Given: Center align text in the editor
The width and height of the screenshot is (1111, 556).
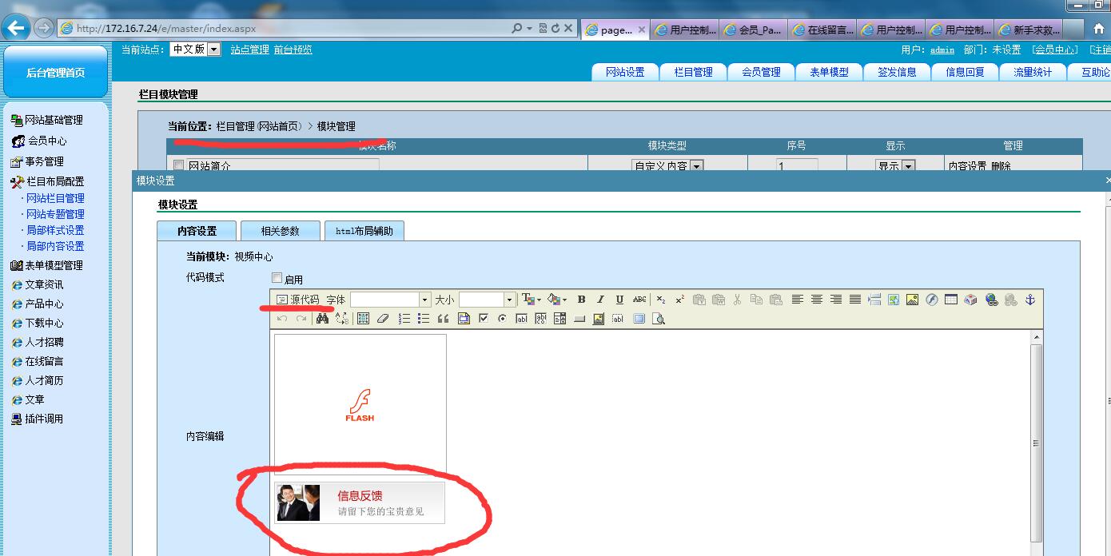Looking at the screenshot, I should [817, 300].
